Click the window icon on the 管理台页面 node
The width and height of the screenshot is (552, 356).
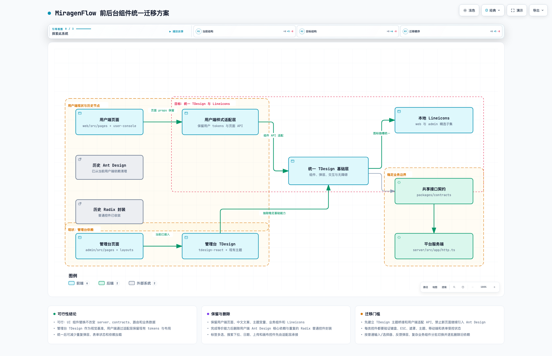coord(80,238)
